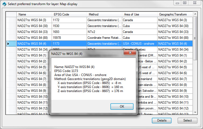
Task: Select name cell NAD27 to WGS 84 (1)
Action: coord(33,55)
